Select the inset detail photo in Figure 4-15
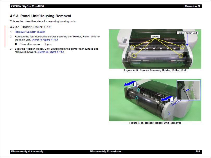The width and height of the screenshot is (211, 158). [188, 90]
